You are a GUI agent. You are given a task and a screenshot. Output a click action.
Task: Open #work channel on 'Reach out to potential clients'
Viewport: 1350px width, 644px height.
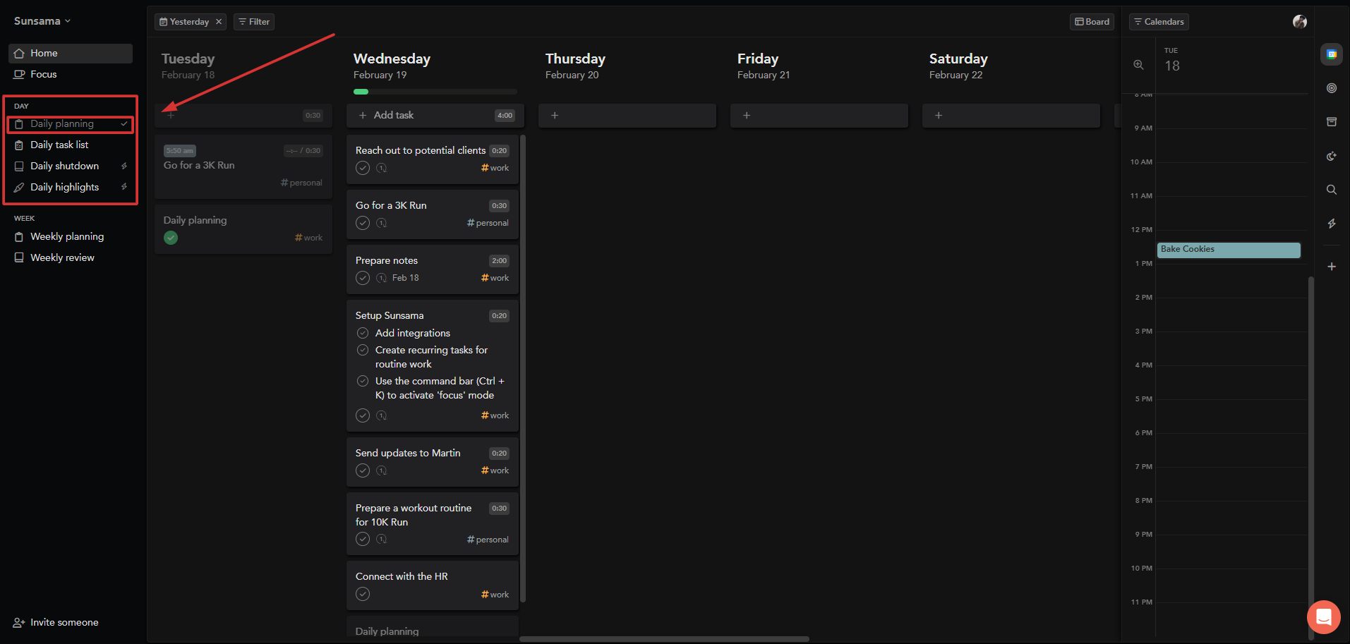(495, 168)
